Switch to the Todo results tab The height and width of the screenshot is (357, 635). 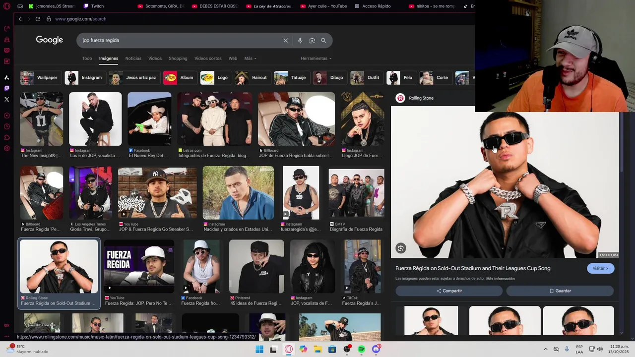[x=87, y=59]
